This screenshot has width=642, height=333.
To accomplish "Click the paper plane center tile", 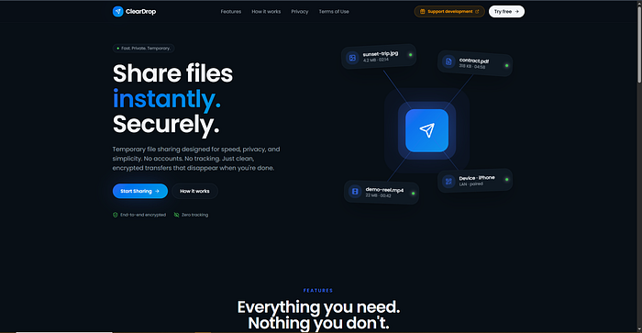I will click(x=426, y=130).
